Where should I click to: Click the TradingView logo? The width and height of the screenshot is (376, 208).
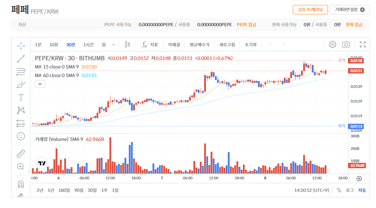click(42, 163)
